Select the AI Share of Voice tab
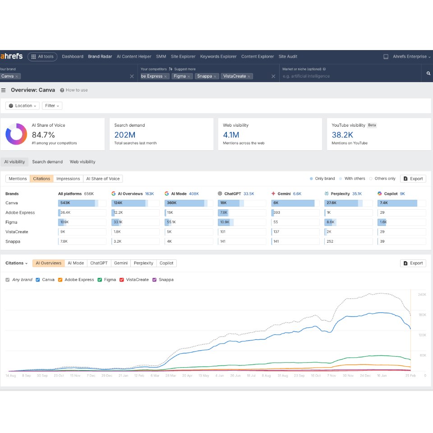 point(103,179)
